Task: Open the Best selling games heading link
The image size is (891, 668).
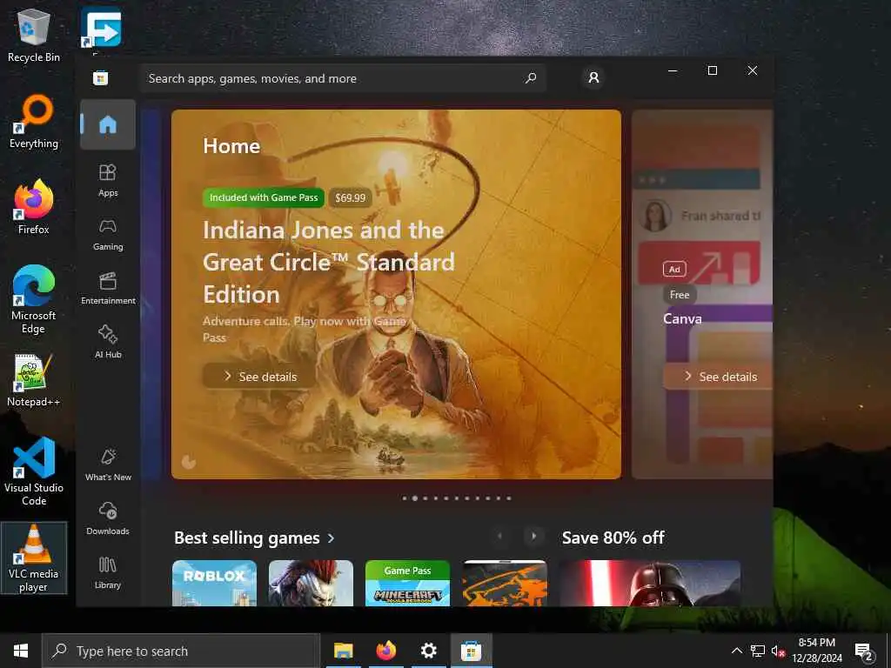Action: (246, 538)
